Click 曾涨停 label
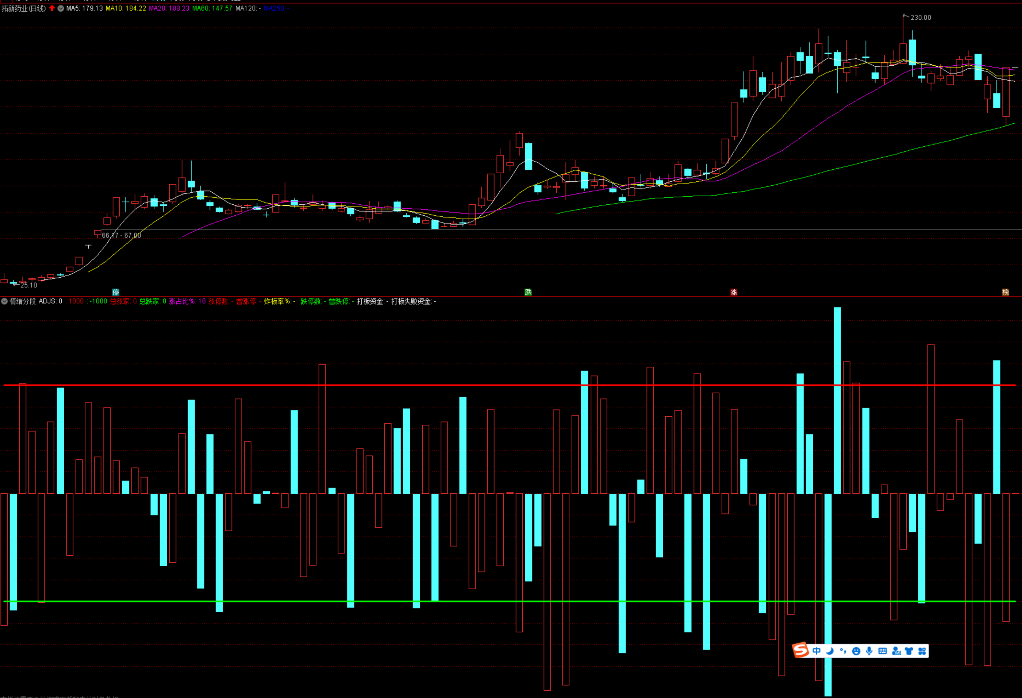This screenshot has height=698, width=1022. coord(249,301)
